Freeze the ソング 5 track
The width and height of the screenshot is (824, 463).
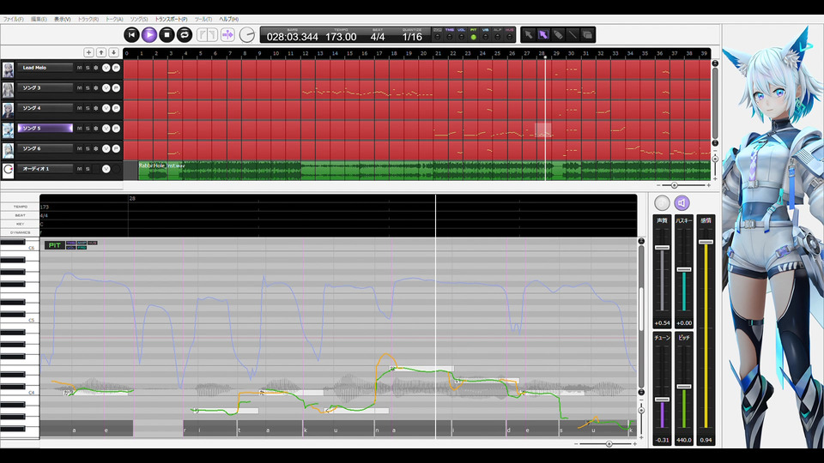95,128
